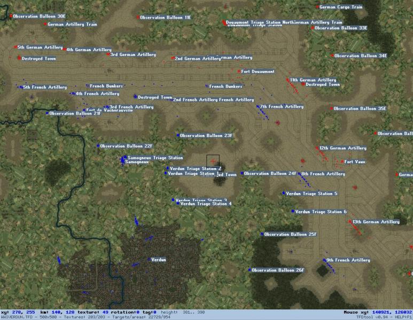Select the Samogneux Triage Station marker
Viewport: 413px width, 320px height.
(126, 157)
